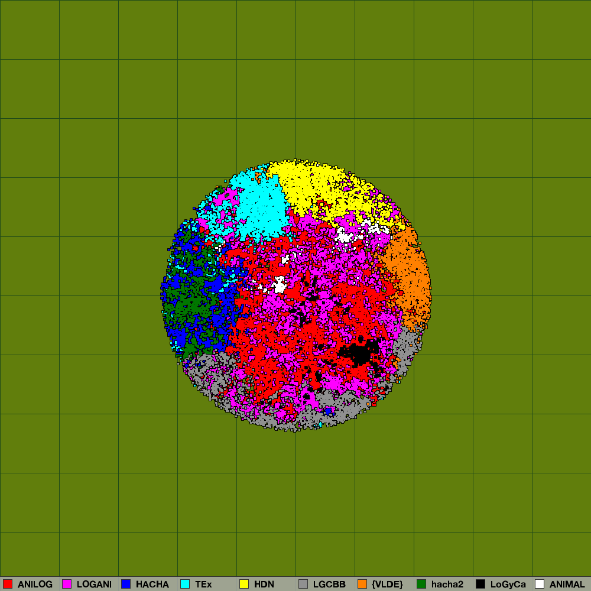Click the blue HACHA legend swatch
The height and width of the screenshot is (591, 591).
click(x=126, y=584)
